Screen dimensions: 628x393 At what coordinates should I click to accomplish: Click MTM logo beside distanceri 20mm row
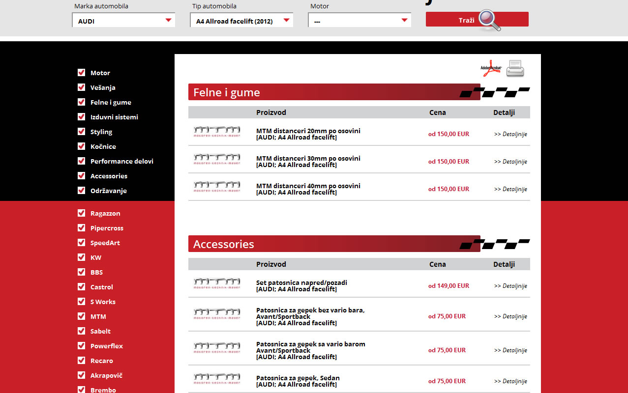point(217,132)
